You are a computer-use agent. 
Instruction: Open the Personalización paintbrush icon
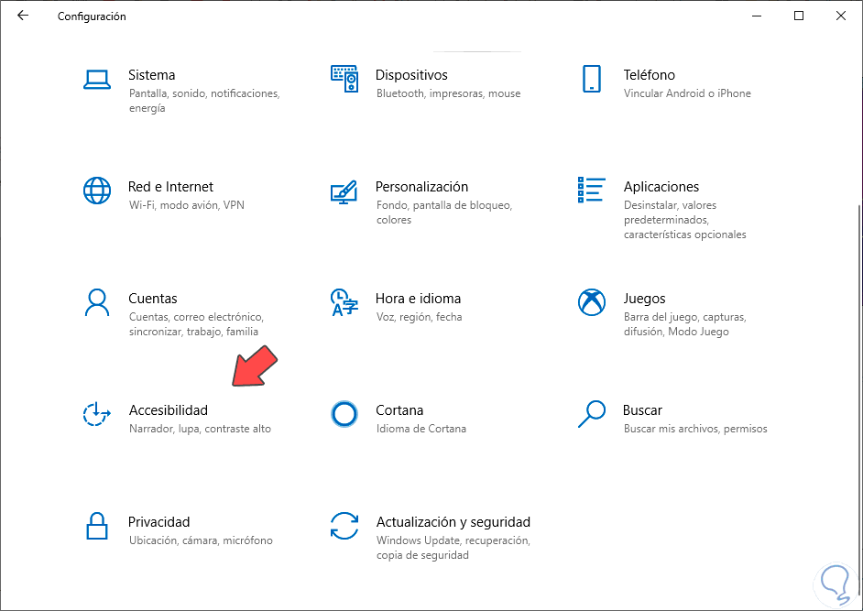click(344, 191)
